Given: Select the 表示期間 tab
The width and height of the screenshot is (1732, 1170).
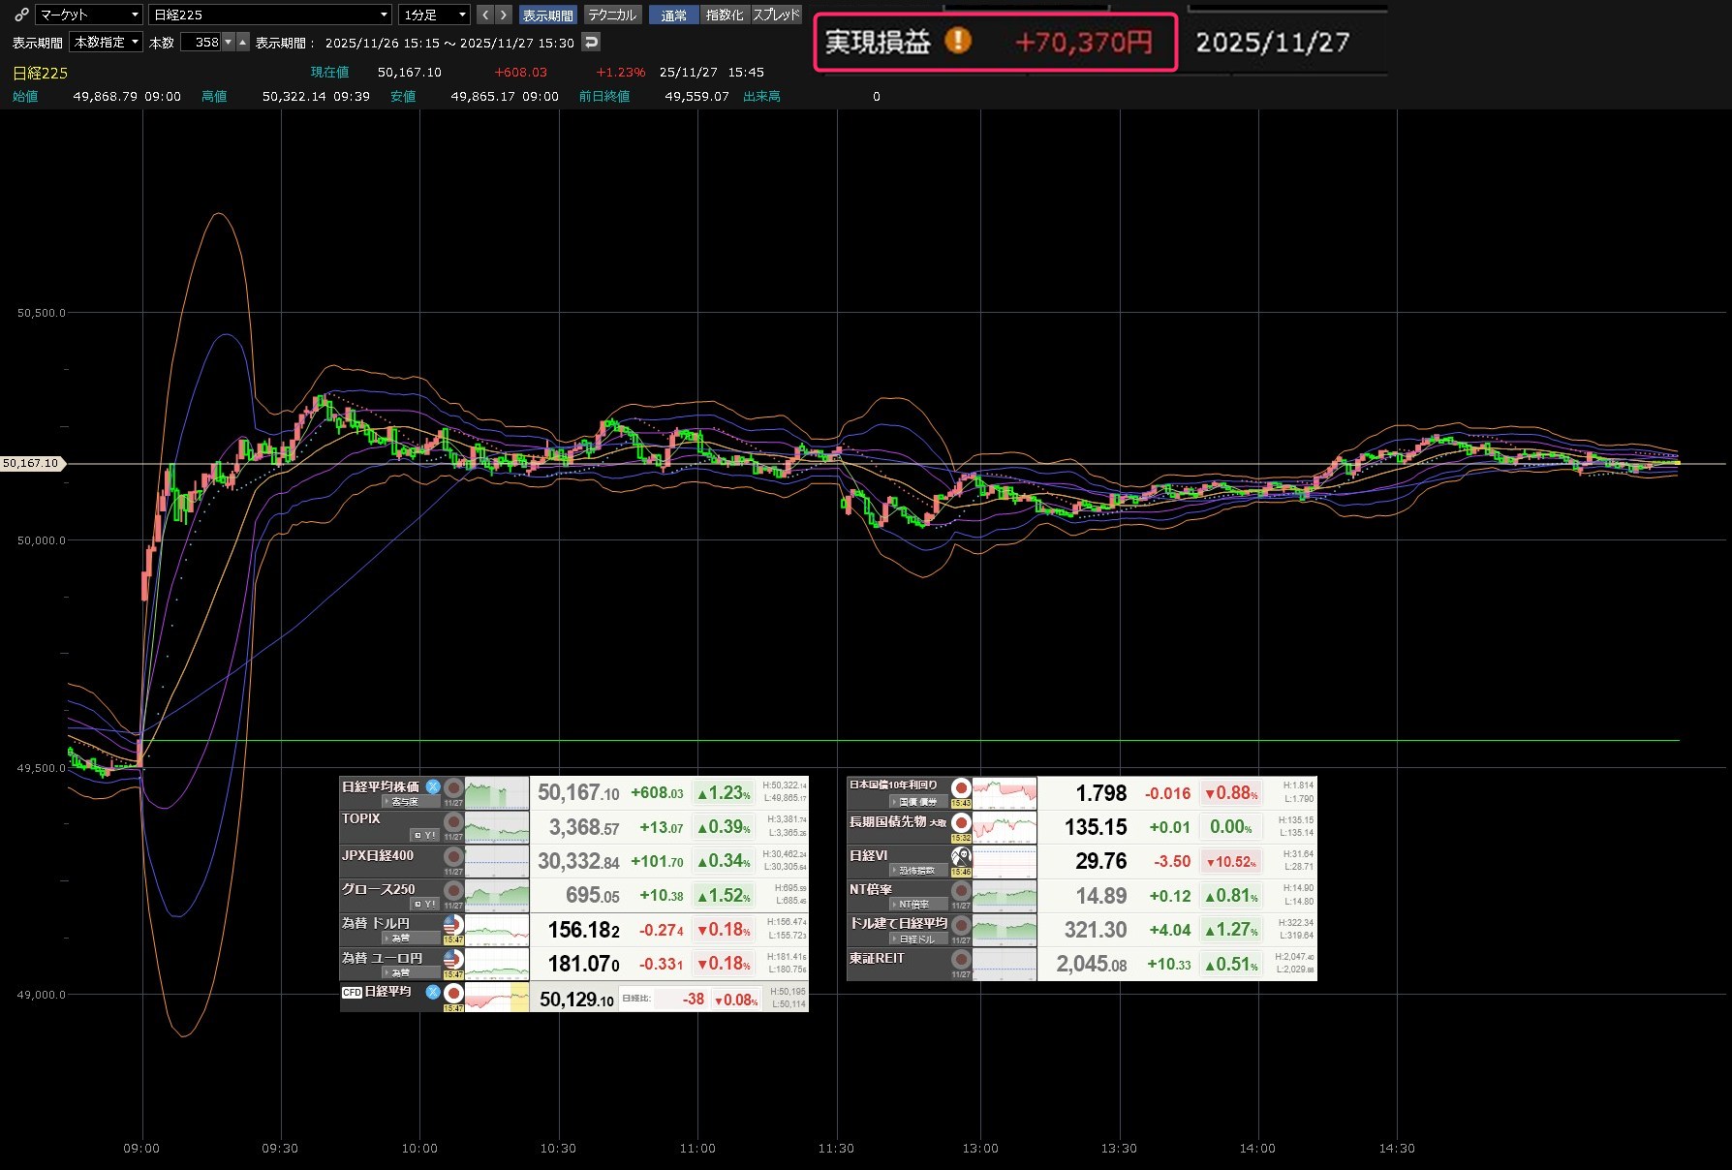Looking at the screenshot, I should (547, 15).
